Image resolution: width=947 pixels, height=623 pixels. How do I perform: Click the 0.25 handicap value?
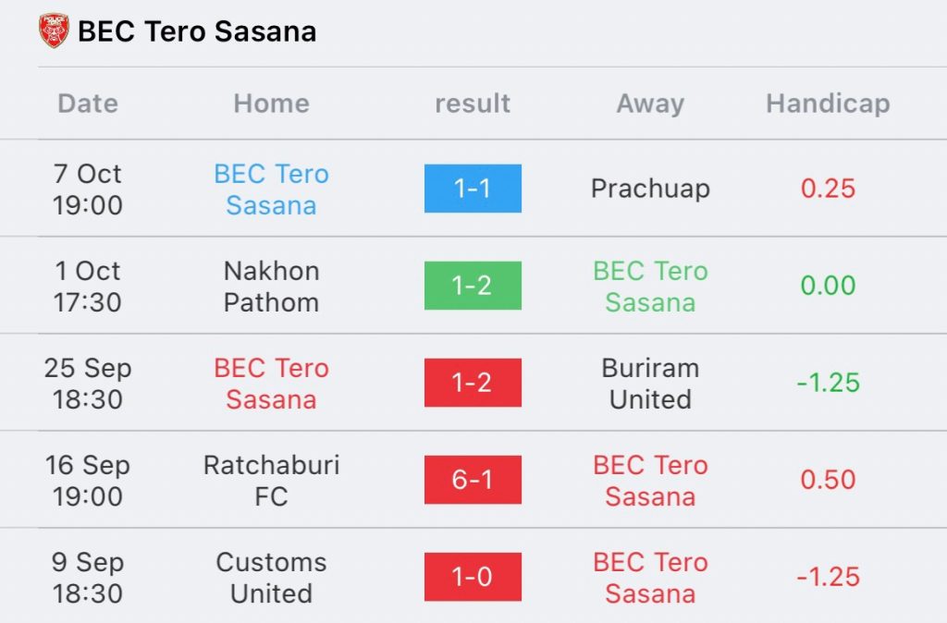[x=828, y=189]
